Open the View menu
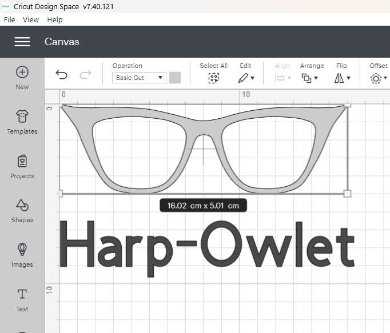 tap(31, 19)
